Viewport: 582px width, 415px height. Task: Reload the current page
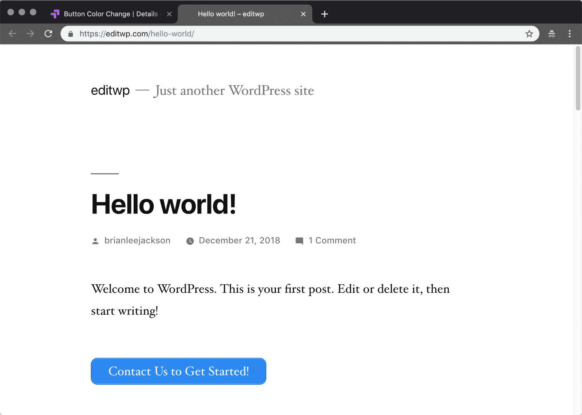pos(48,34)
